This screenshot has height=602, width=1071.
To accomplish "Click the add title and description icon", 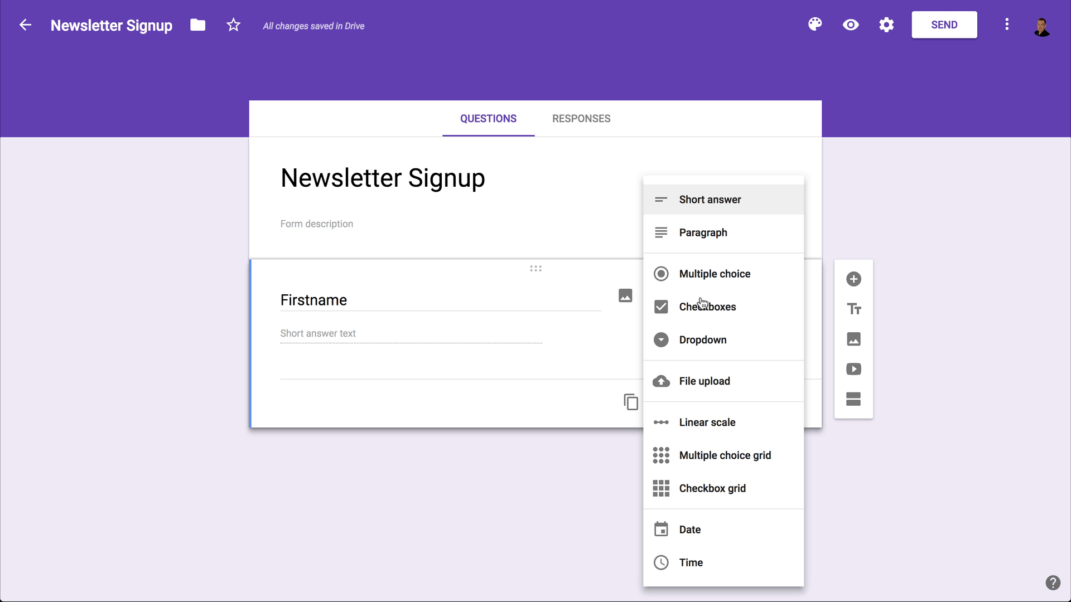I will [854, 309].
